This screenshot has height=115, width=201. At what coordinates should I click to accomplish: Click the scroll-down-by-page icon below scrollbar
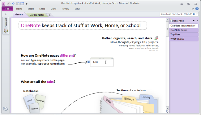coord(167,111)
